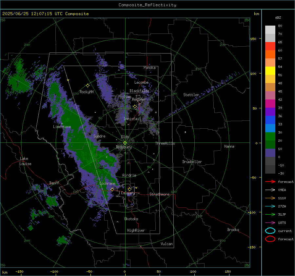Click yellow diamond marker above Calgary label

[x=129, y=189]
